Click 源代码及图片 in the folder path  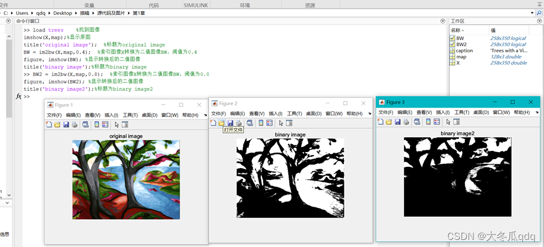[x=112, y=13]
